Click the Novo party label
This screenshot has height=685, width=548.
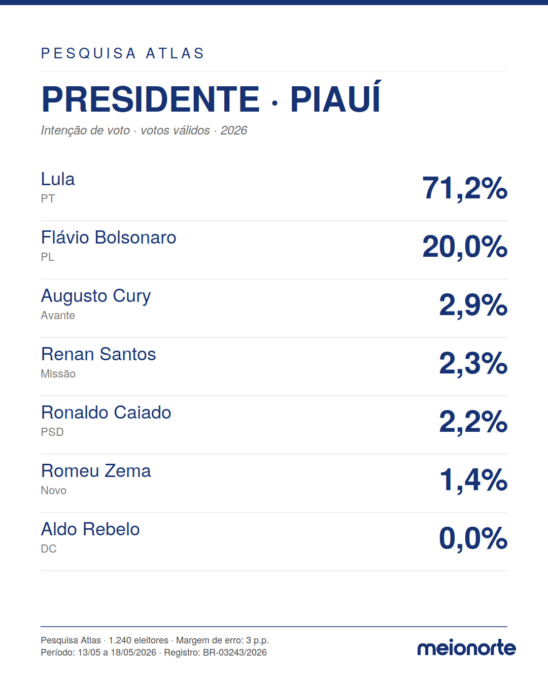pos(54,491)
